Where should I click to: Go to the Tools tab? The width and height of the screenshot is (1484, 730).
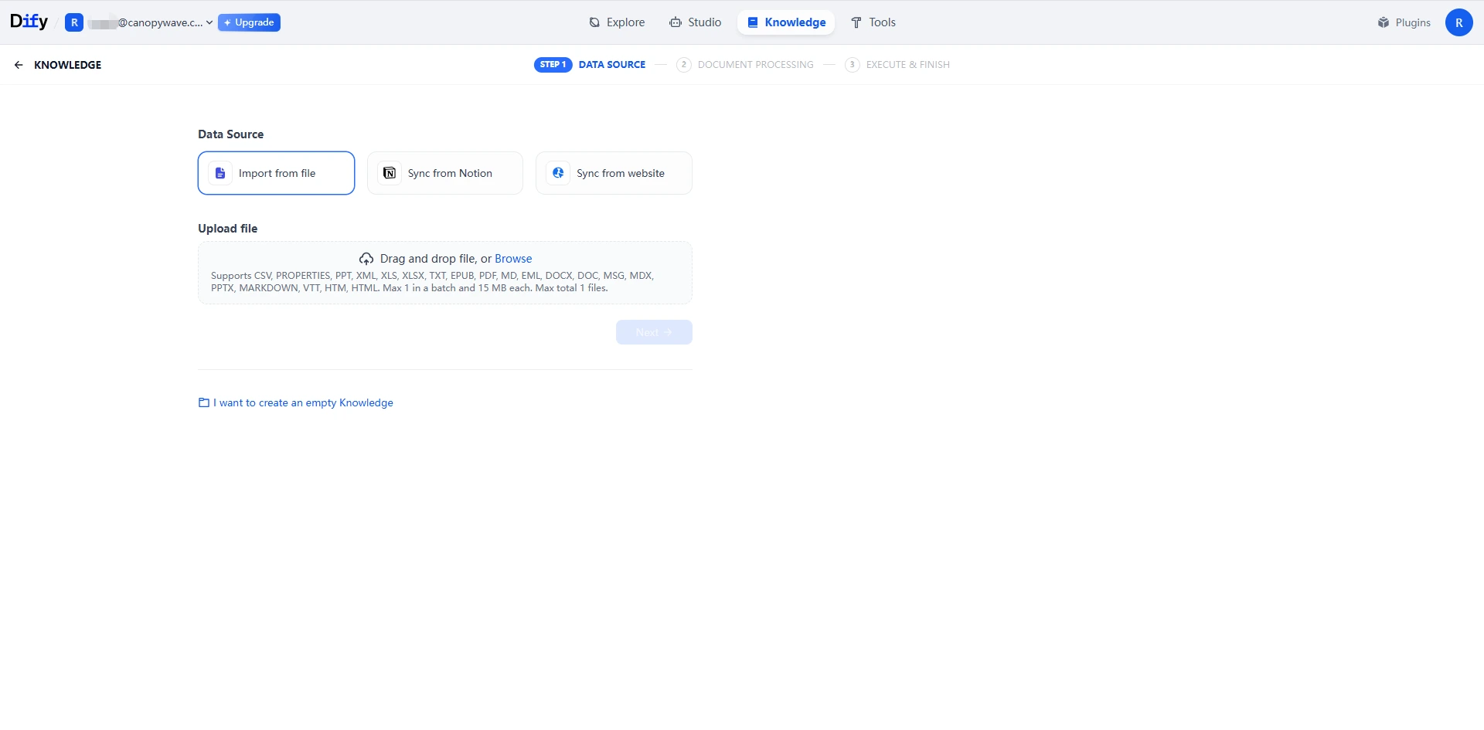pos(873,22)
